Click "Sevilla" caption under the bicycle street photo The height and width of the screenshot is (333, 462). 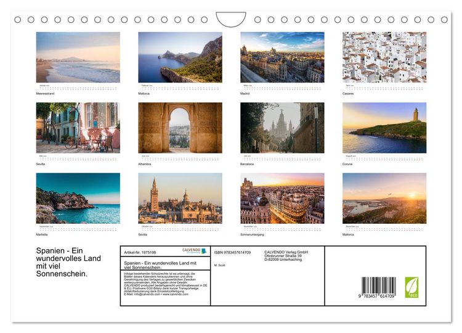(41, 164)
